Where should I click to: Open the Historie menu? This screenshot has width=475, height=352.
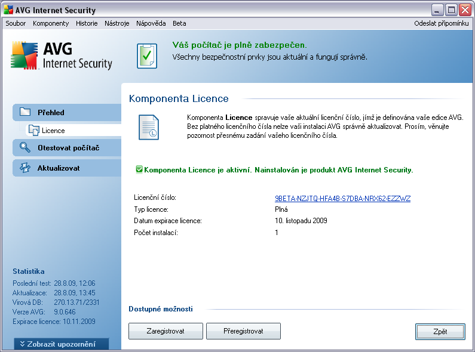pos(87,23)
